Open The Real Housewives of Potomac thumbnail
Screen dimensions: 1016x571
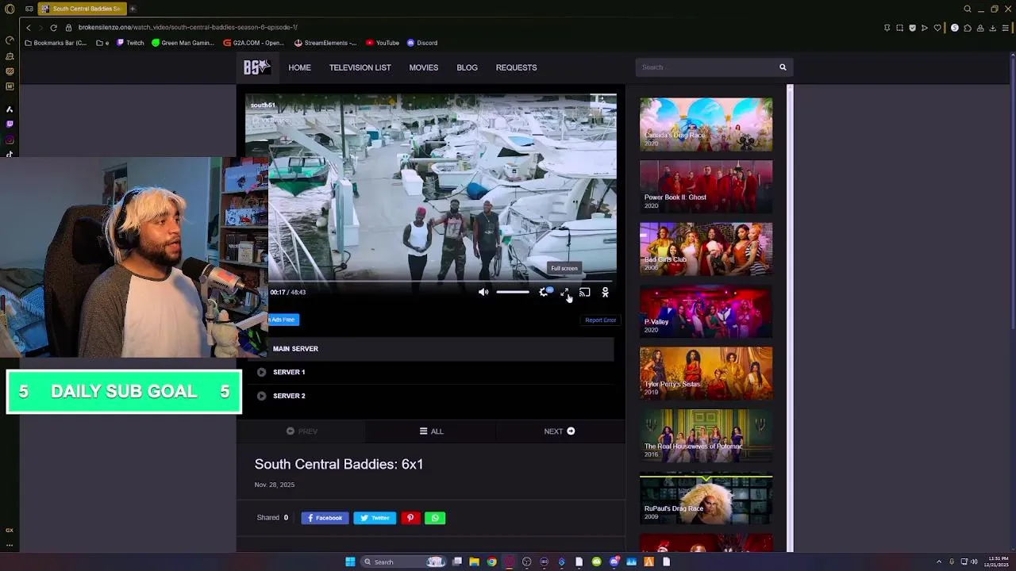pos(706,435)
